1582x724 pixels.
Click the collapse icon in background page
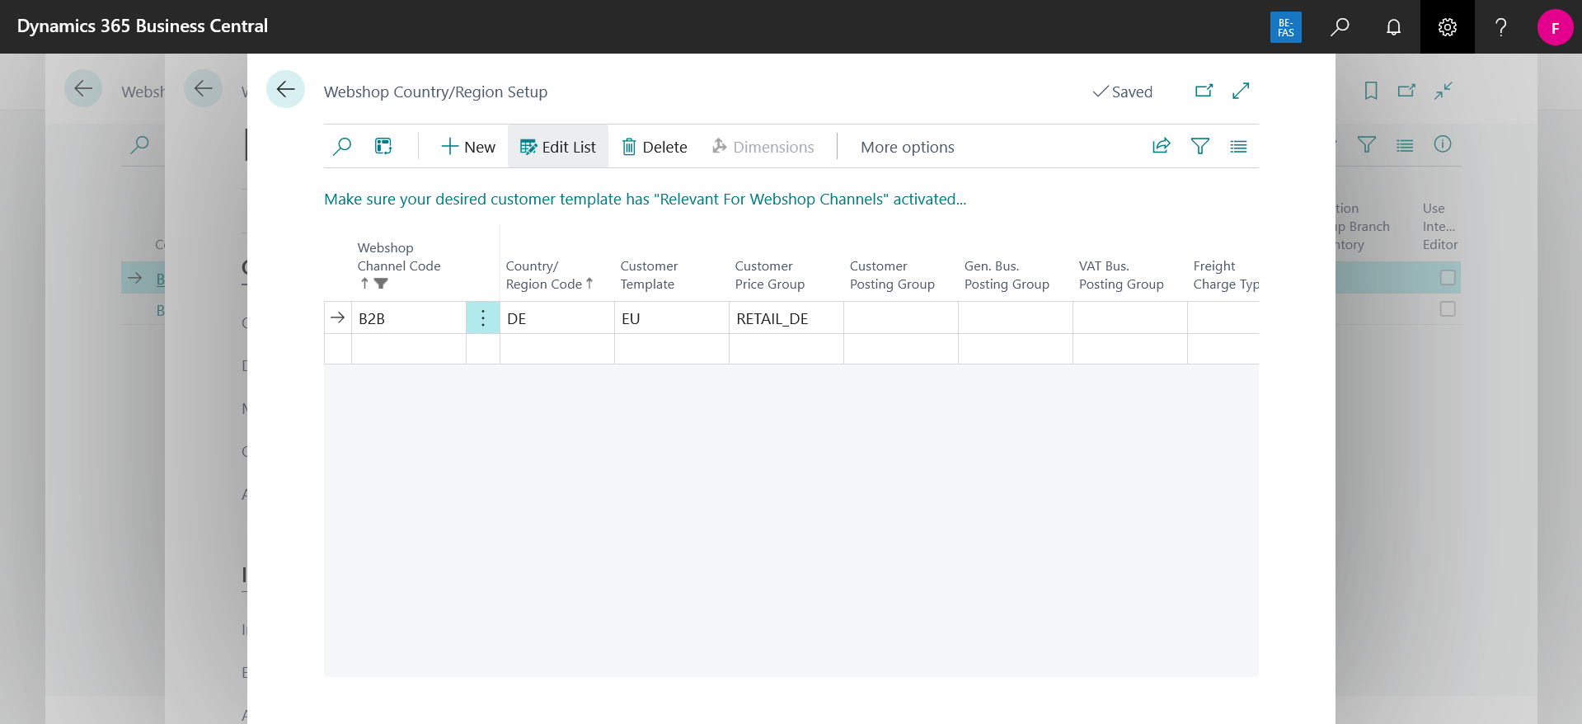click(x=1443, y=91)
